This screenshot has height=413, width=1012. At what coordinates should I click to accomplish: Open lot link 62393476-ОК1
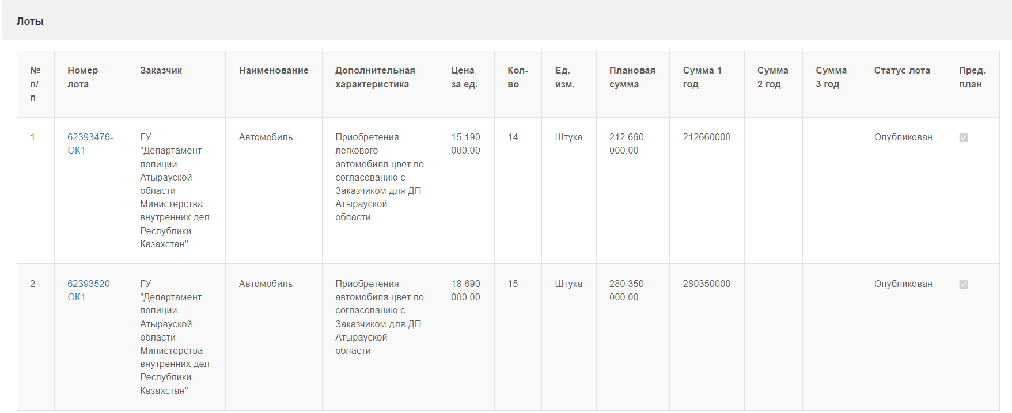[x=90, y=143]
